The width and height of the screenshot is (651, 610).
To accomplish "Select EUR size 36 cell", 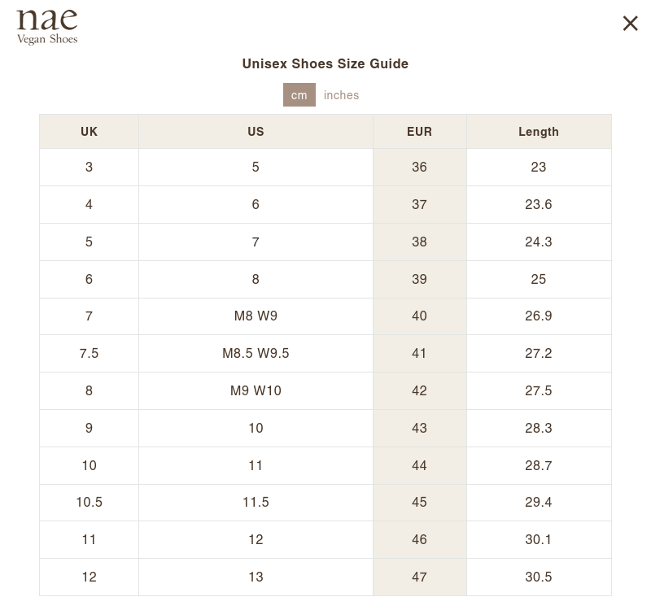I will tap(419, 168).
